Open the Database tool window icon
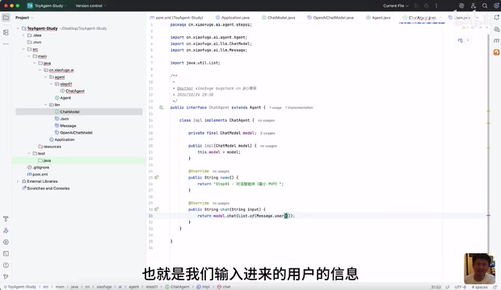 pos(496,29)
